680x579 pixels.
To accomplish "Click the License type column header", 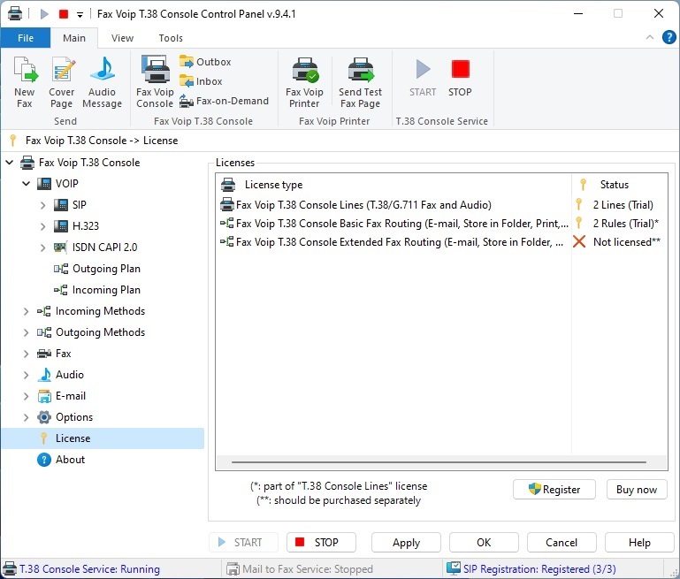I will pos(393,185).
